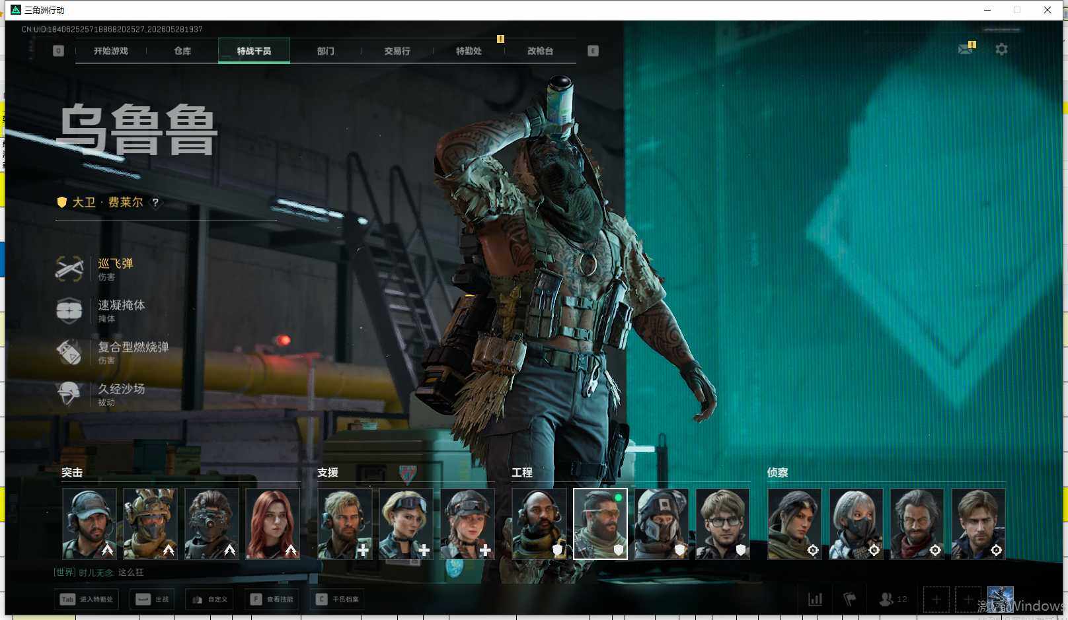Select the blonde woman 支援 operator with goggles
This screenshot has width=1068, height=620.
pos(406,524)
